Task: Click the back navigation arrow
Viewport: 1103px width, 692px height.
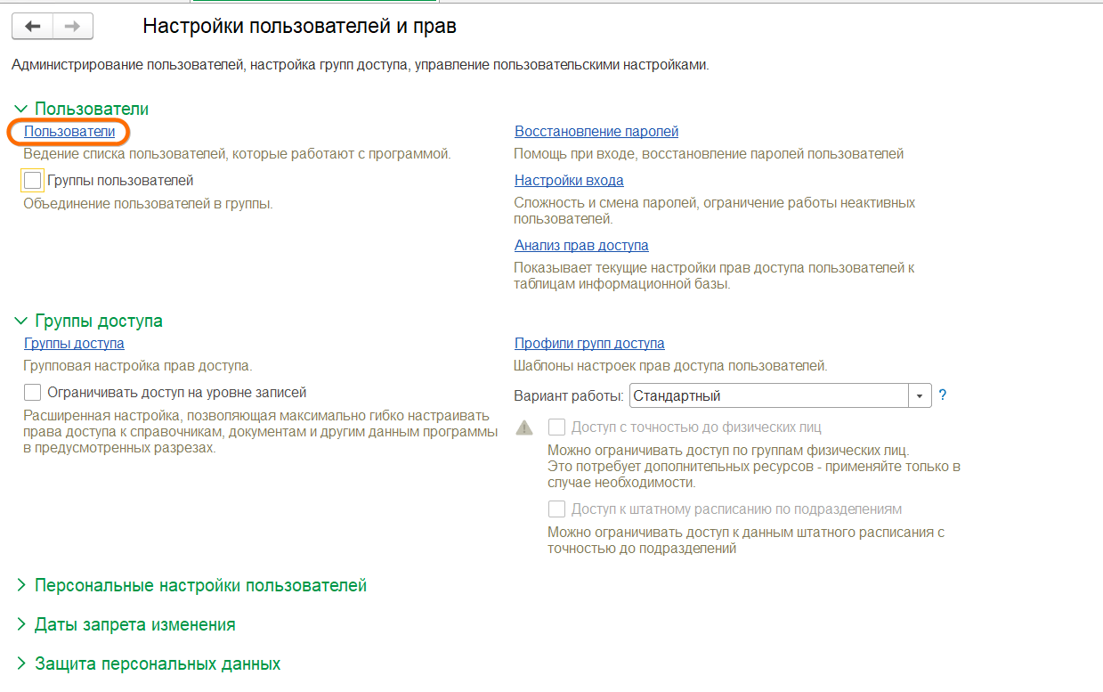Action: [33, 27]
